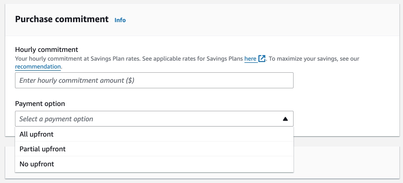Pick the No upfront payment option

tap(37, 164)
